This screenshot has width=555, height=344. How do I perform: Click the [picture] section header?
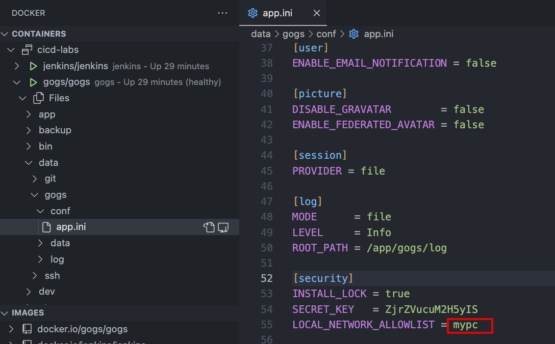click(x=320, y=94)
